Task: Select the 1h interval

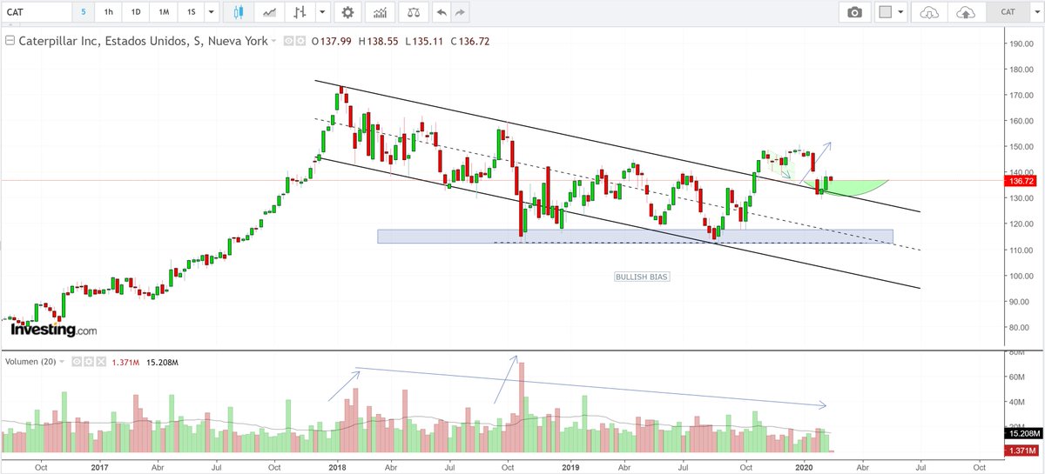Action: click(x=107, y=12)
